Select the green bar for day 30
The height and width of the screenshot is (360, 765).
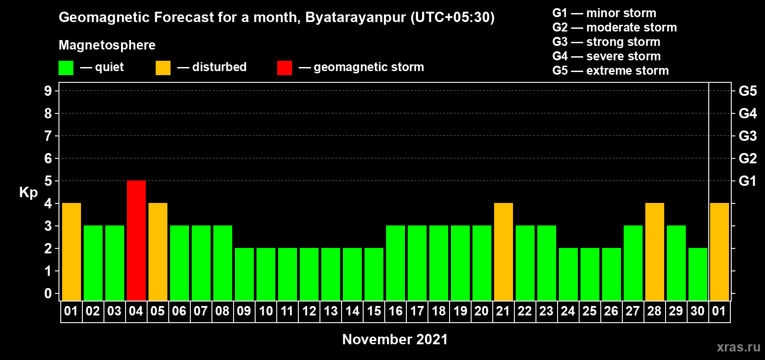[x=698, y=274]
